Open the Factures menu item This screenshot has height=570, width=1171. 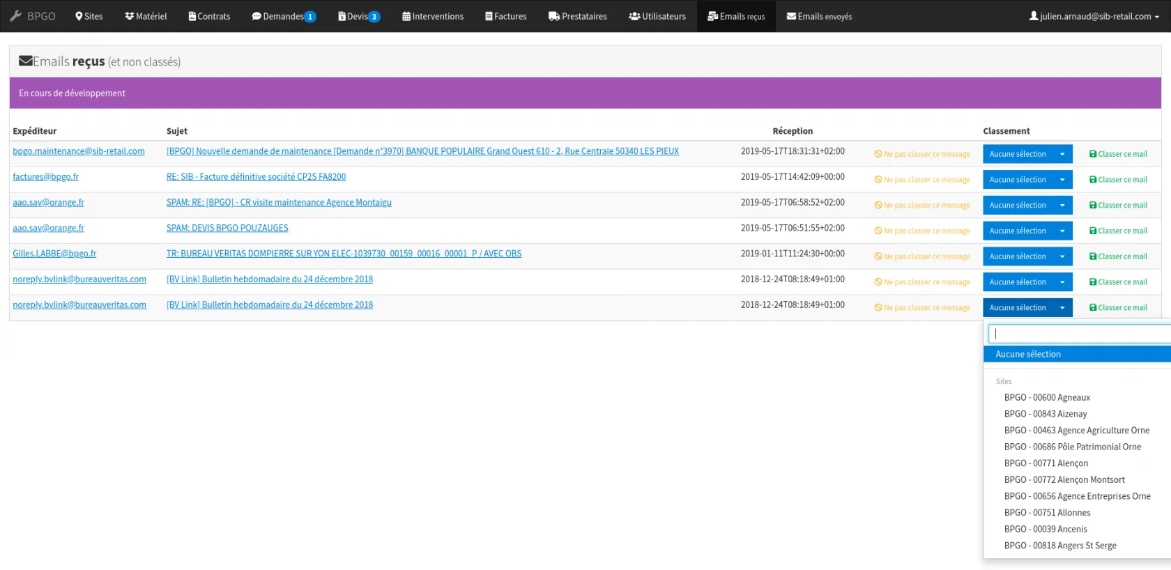click(x=506, y=16)
